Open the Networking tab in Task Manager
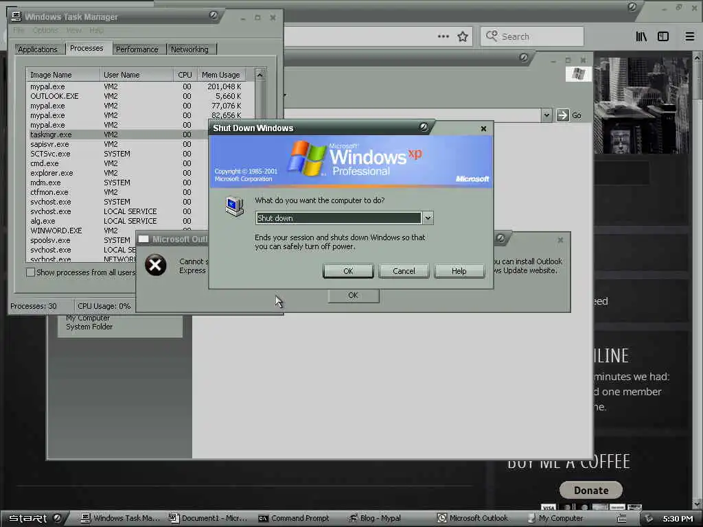The height and width of the screenshot is (527, 703). point(189,49)
